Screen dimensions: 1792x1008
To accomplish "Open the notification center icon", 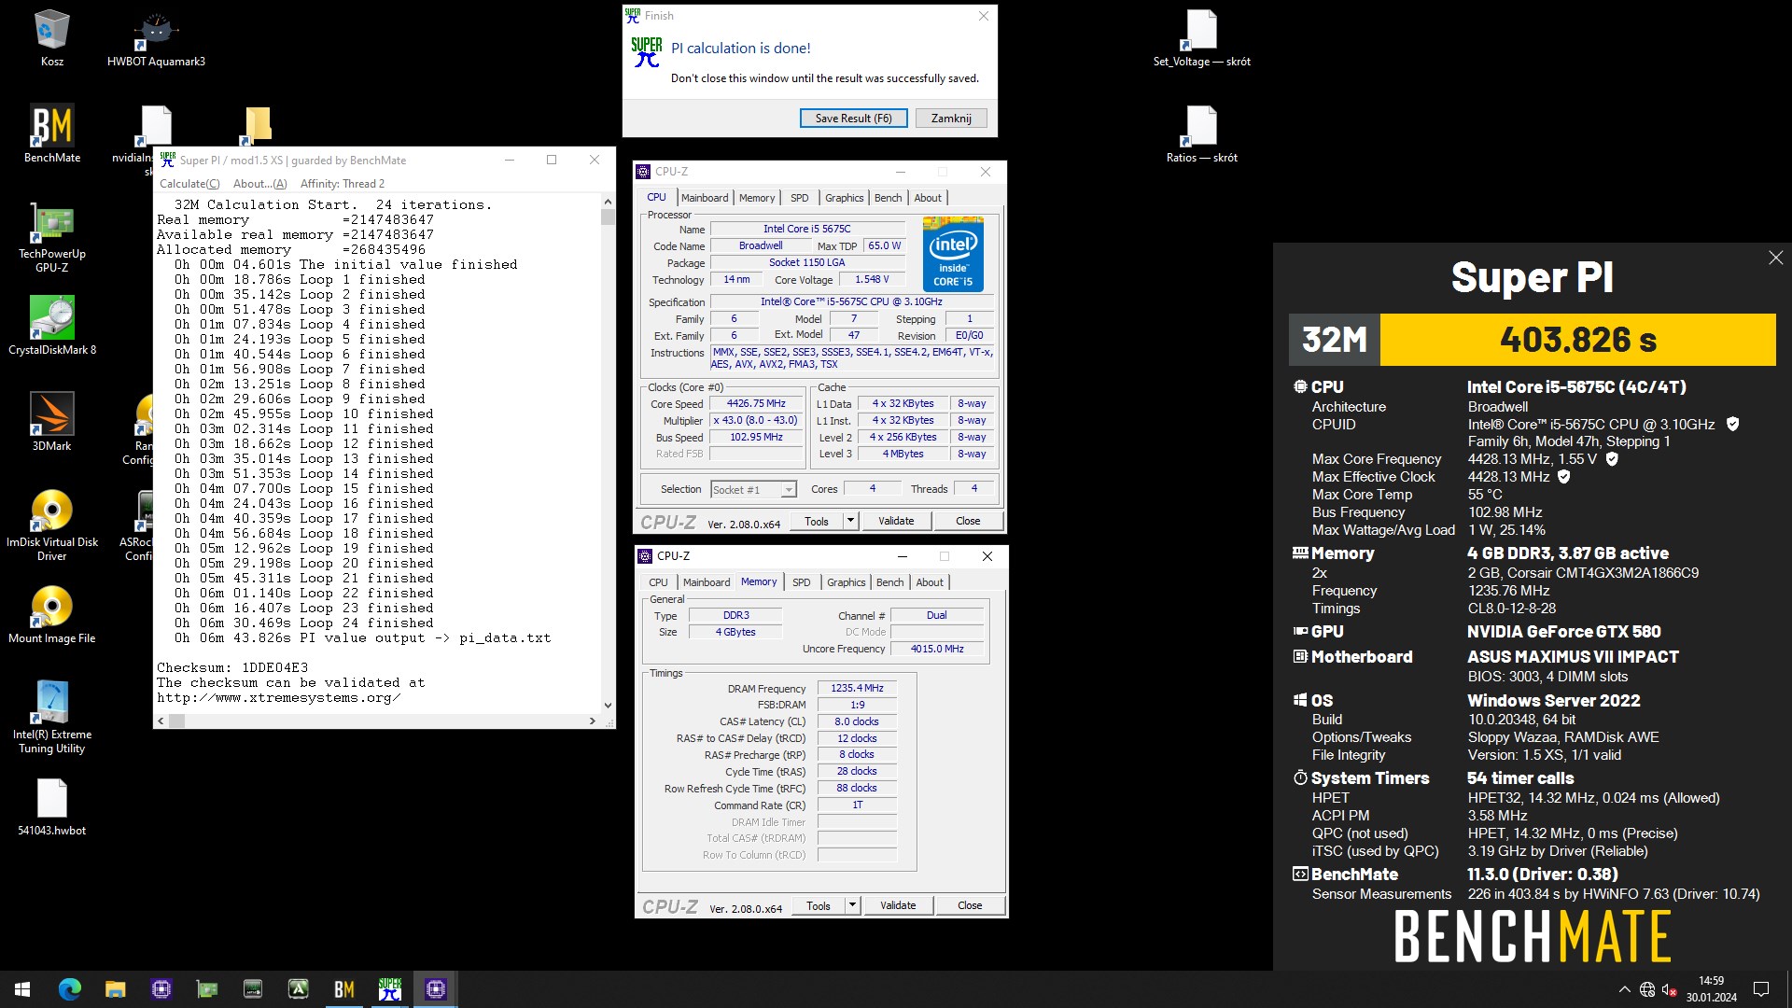I will pos(1761,989).
